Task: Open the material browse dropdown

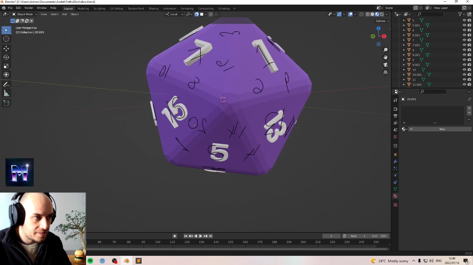Action: [405, 129]
